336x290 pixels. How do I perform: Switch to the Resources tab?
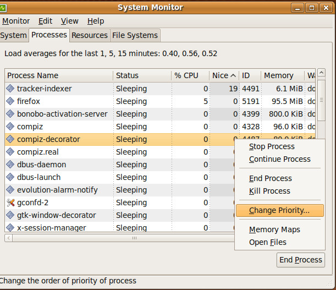(90, 35)
